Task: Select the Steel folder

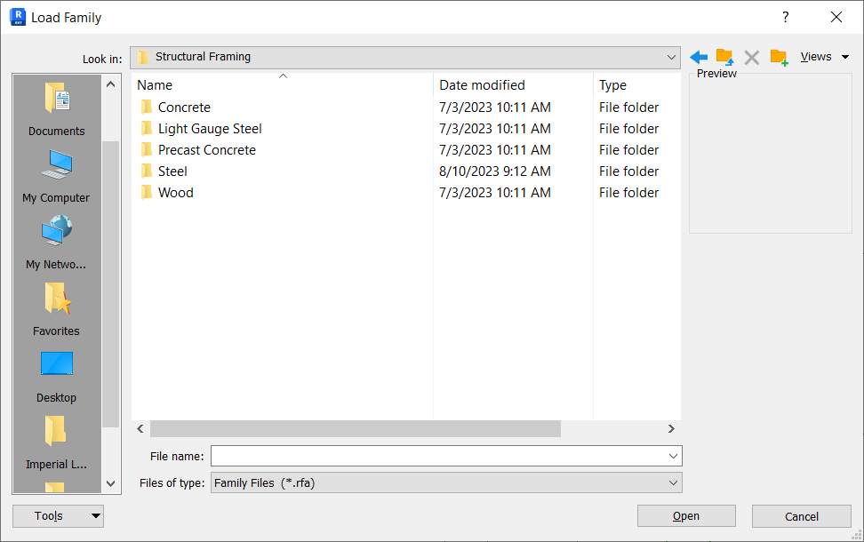Action: click(x=172, y=171)
